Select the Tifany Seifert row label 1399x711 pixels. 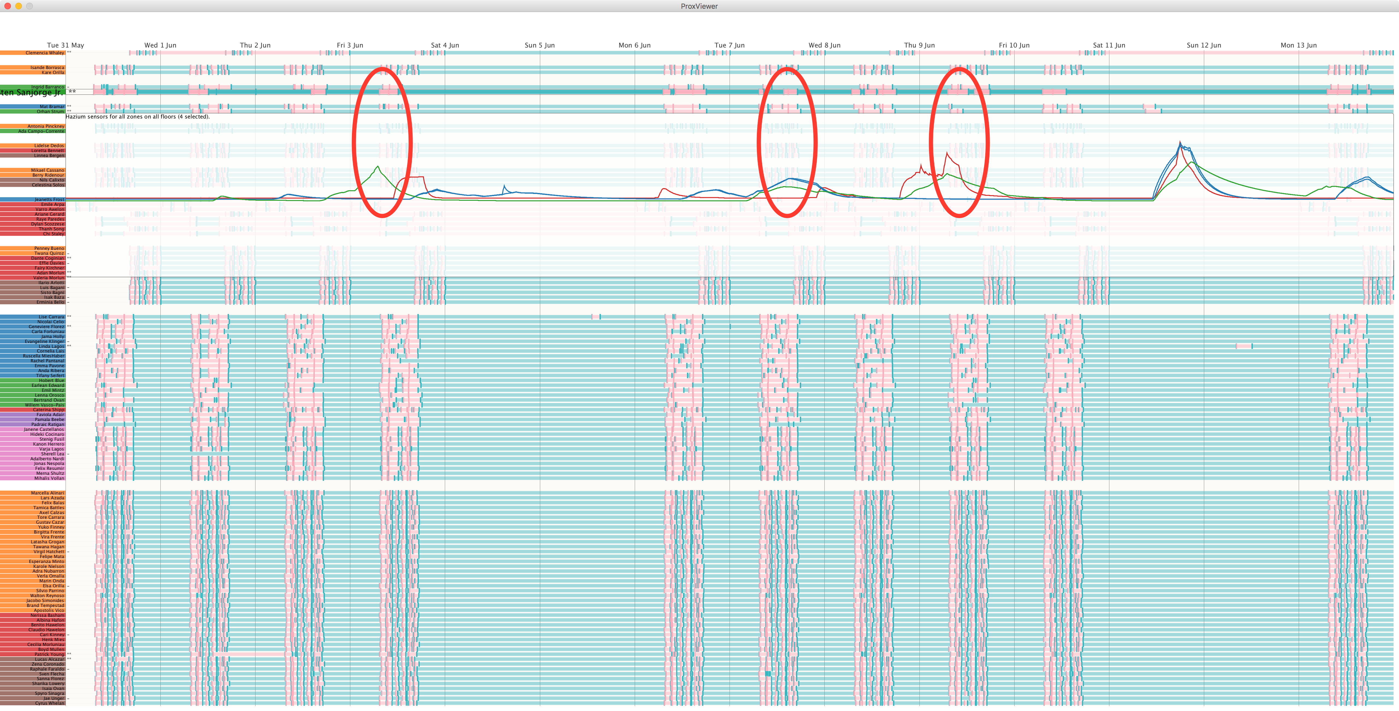pos(33,376)
